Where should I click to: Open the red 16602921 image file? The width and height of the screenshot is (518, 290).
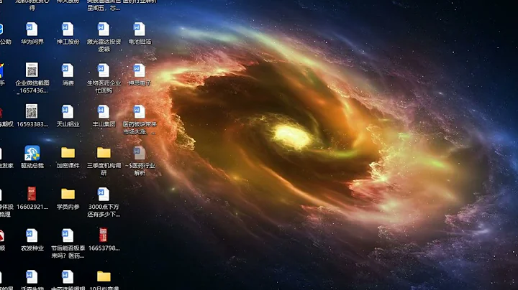[x=32, y=194]
